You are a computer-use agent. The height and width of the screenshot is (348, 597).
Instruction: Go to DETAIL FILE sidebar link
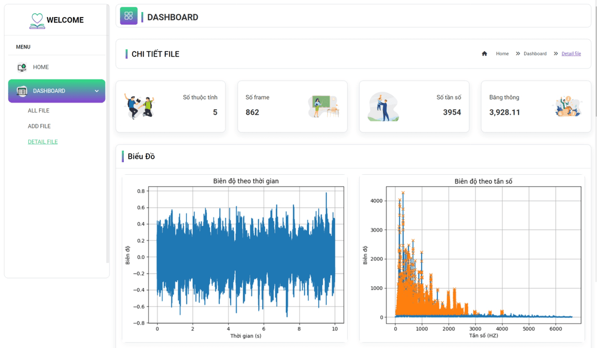click(43, 142)
